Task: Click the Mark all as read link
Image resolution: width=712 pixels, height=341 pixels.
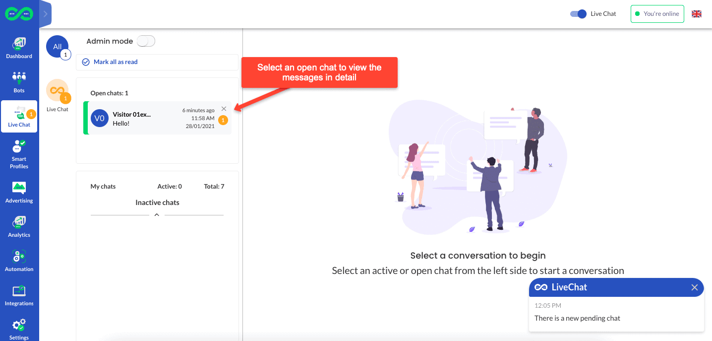Action: click(x=115, y=62)
